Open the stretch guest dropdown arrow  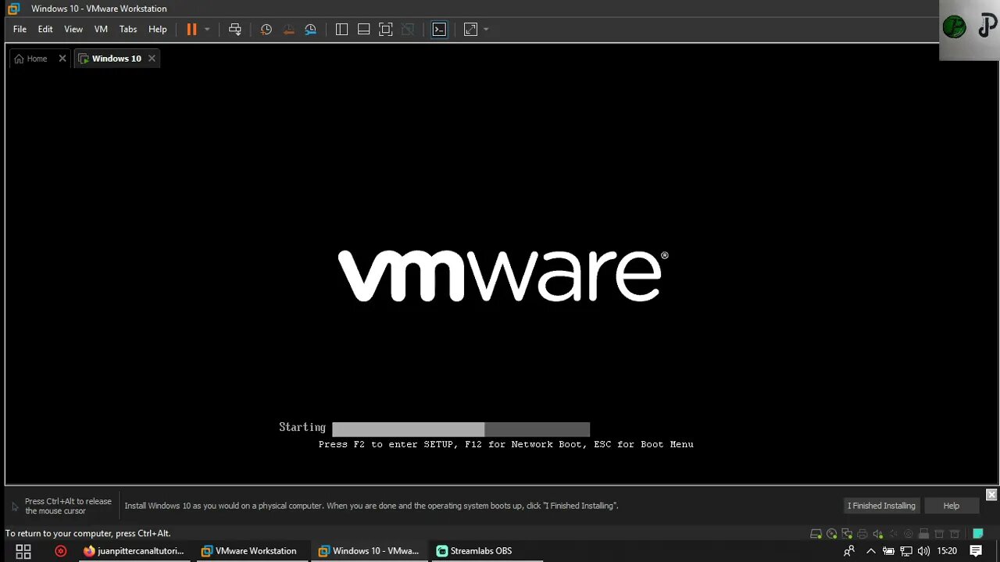tap(486, 29)
